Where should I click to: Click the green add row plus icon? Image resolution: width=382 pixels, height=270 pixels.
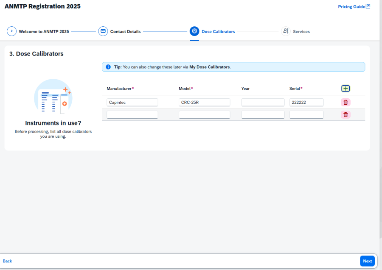click(345, 89)
